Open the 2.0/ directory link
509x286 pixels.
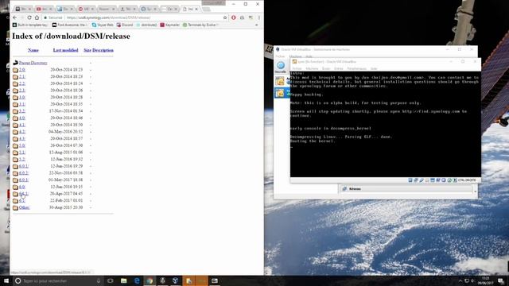pyautogui.click(x=21, y=70)
